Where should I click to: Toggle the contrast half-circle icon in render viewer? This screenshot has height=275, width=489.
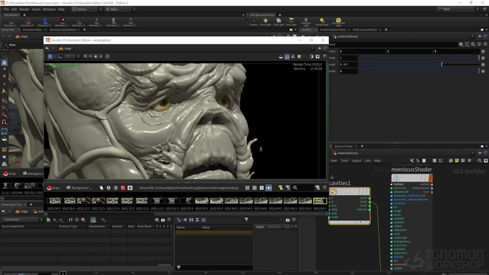coord(311,56)
